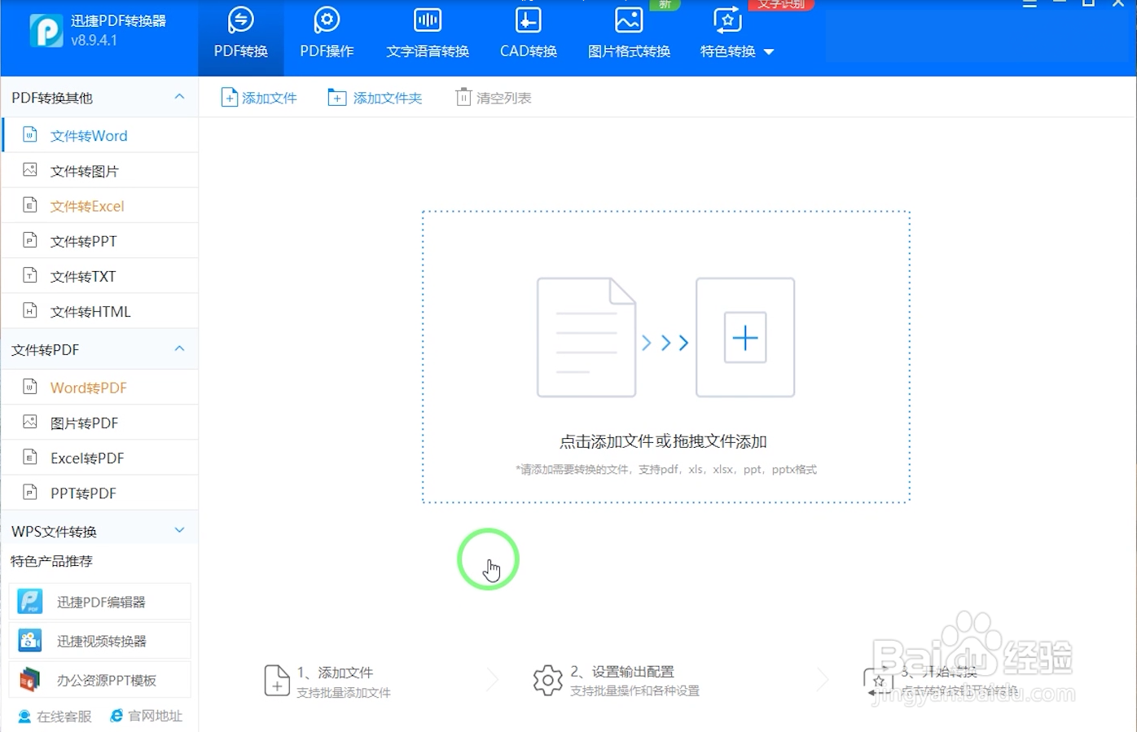Open the 办公资源PPT模板 product recommendation
The width and height of the screenshot is (1137, 732).
(x=100, y=680)
